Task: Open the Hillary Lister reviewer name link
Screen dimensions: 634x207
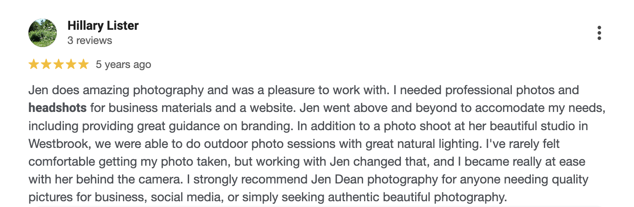Action: tap(103, 26)
